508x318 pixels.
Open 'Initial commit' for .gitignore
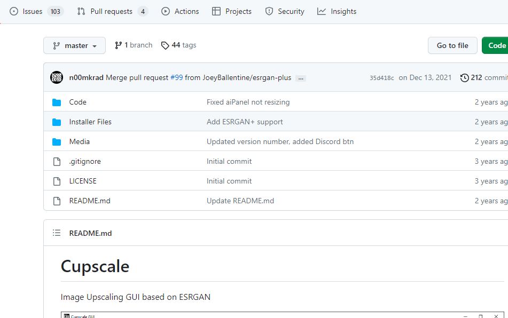pos(229,161)
